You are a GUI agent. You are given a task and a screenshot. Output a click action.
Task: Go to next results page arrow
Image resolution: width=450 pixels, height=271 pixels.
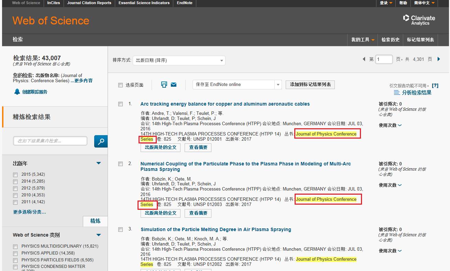point(439,59)
